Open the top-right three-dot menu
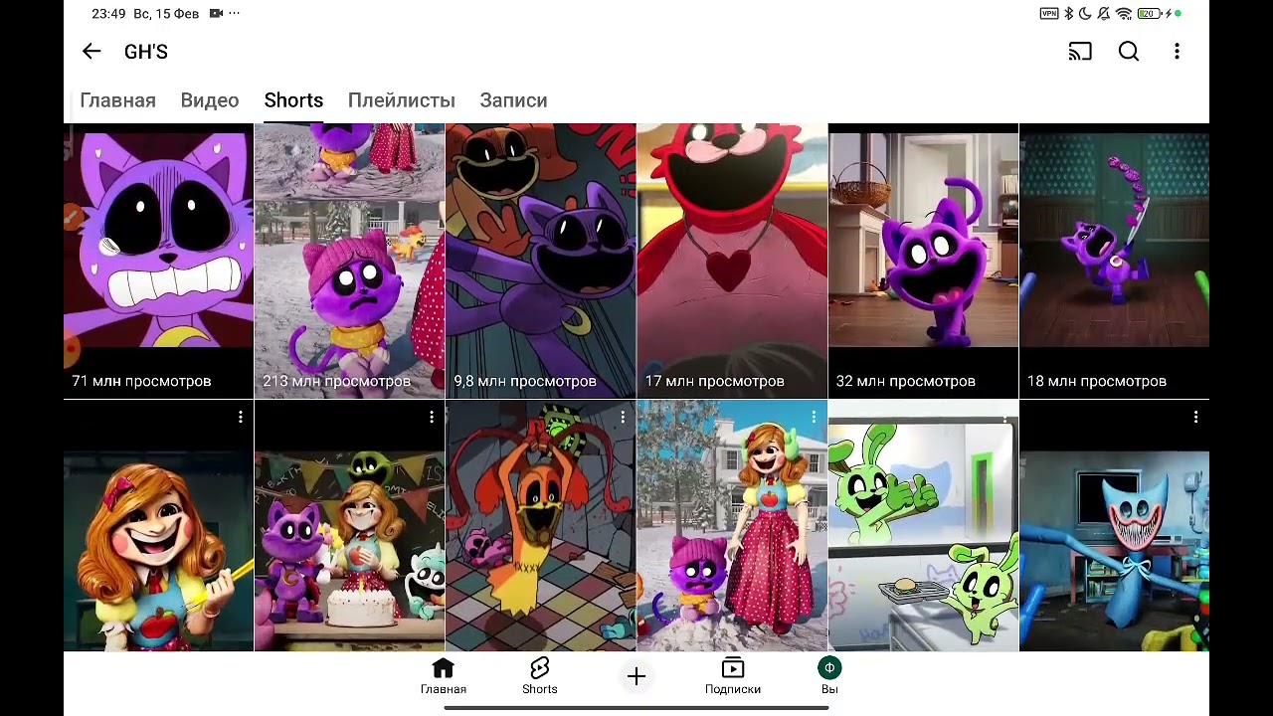This screenshot has height=716, width=1273. click(x=1177, y=52)
